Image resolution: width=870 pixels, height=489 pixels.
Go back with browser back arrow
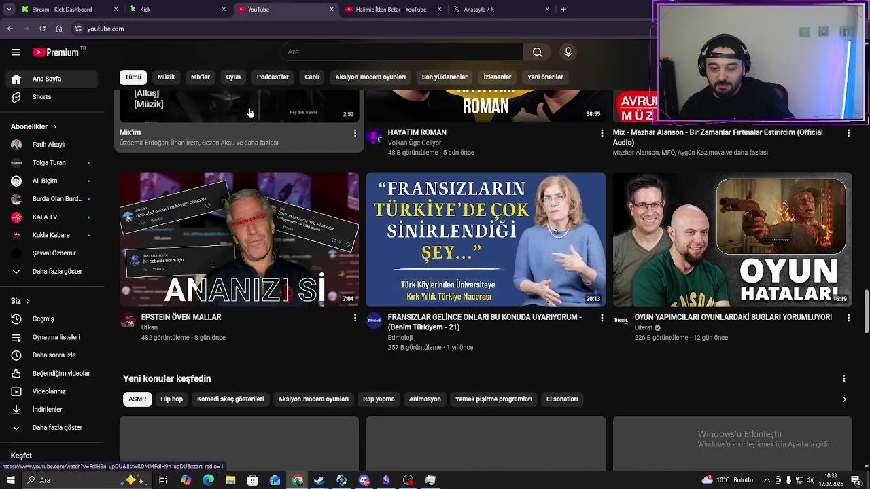click(x=10, y=29)
